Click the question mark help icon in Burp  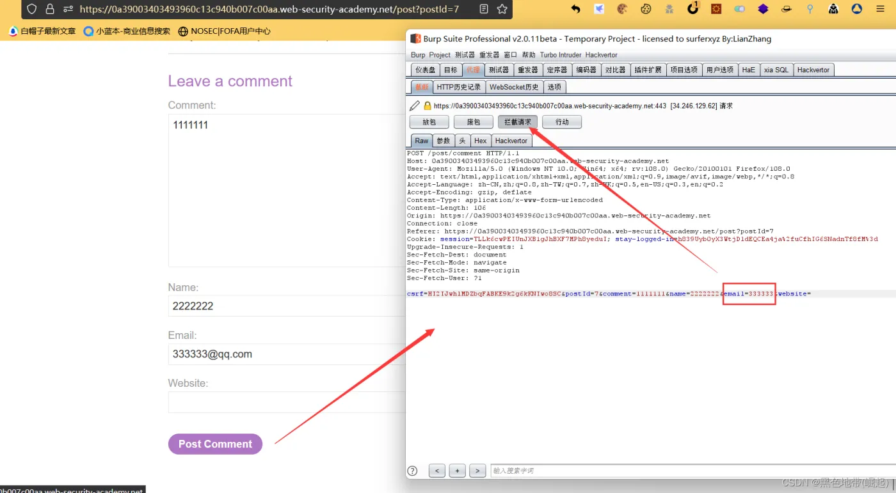coord(413,471)
